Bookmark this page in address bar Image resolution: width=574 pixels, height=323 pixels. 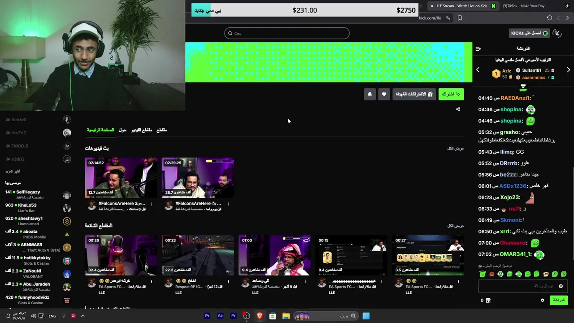(x=460, y=18)
